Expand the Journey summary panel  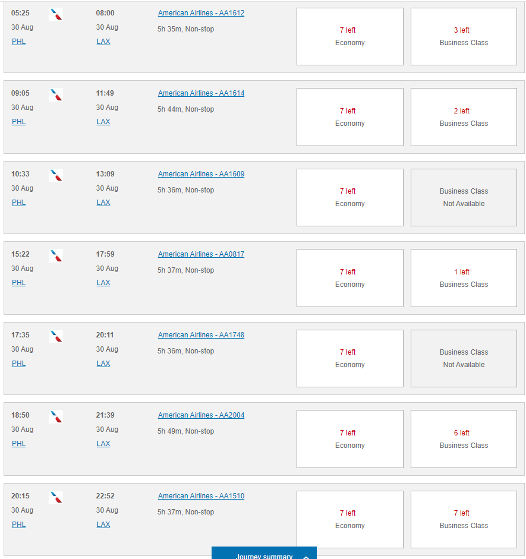pos(264,555)
